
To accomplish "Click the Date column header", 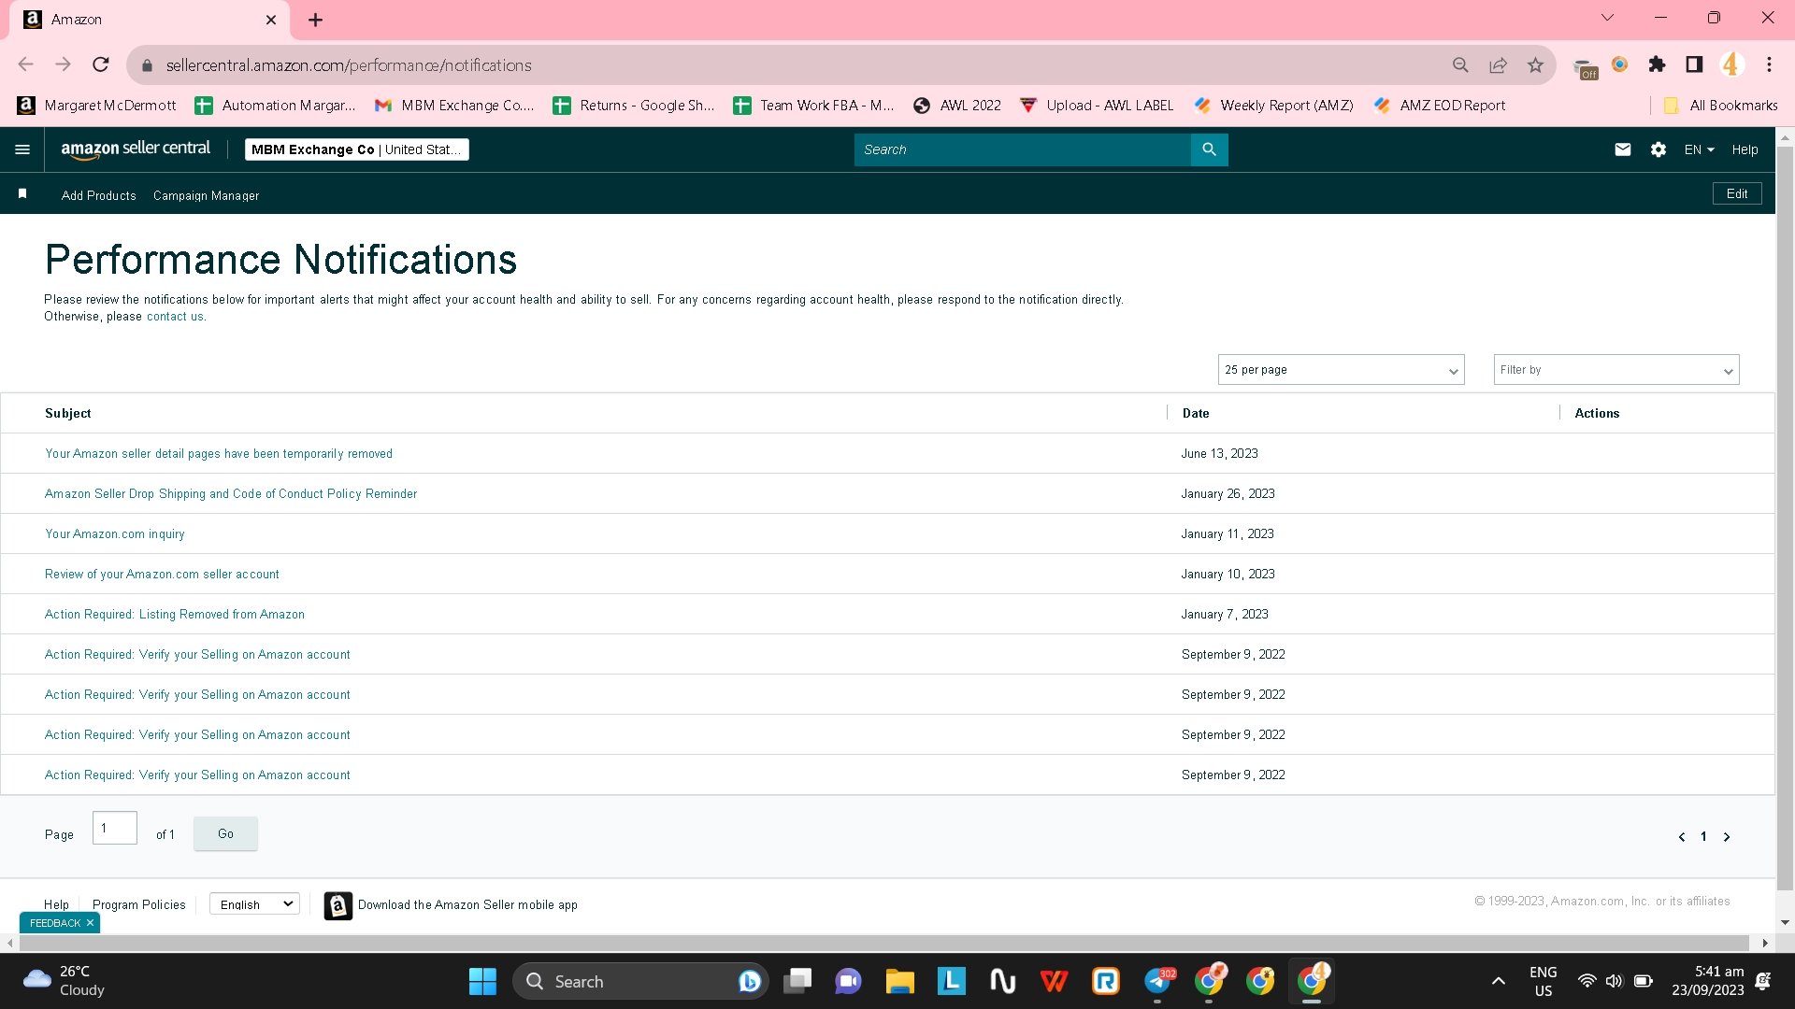I will click(1196, 413).
